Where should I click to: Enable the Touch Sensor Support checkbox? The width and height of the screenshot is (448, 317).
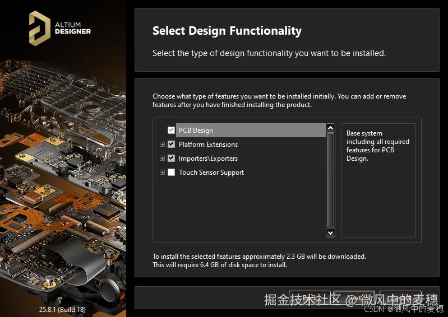171,173
